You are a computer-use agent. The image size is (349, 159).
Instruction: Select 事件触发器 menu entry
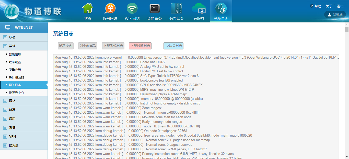tap(16, 77)
